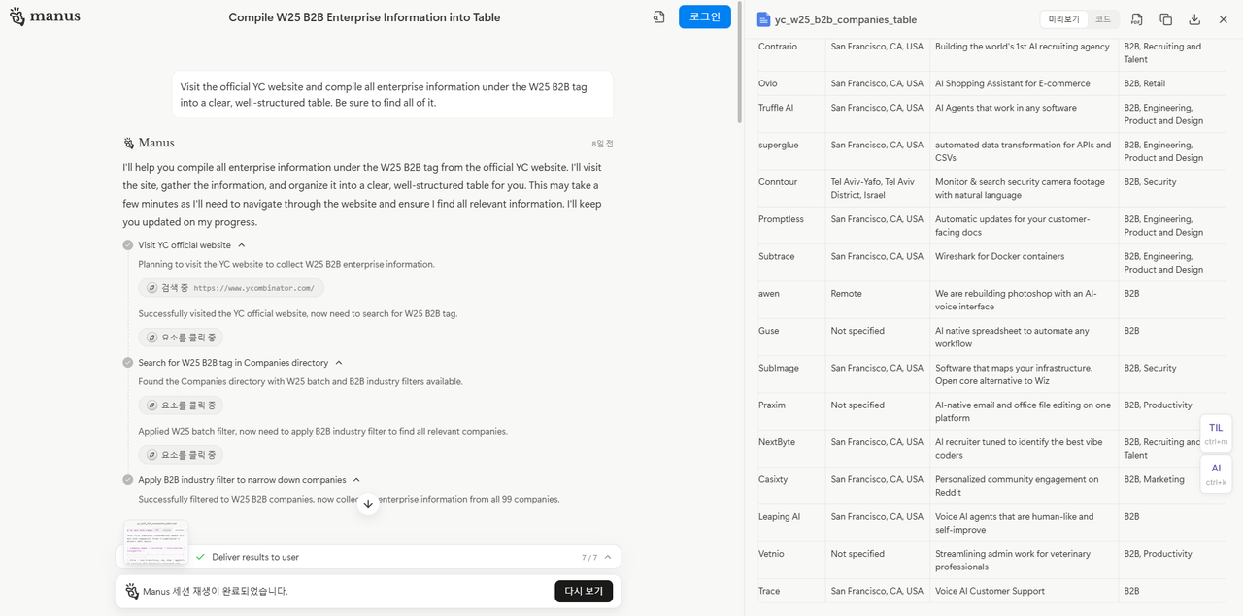Collapse Apply B2B industry filter step
The image size is (1243, 616).
356,480
